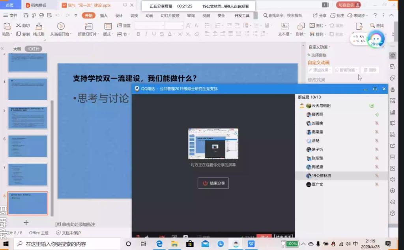Viewport: 404px width, 250px height.
Task: Click the bold B formatting icon
Action: (x=138, y=34)
